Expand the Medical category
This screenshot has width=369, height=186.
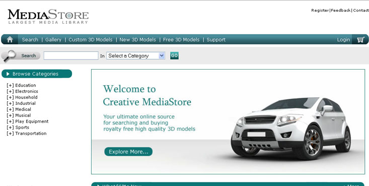coord(10,109)
